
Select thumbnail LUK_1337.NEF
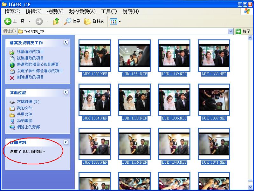pyautogui.click(x=214, y=100)
